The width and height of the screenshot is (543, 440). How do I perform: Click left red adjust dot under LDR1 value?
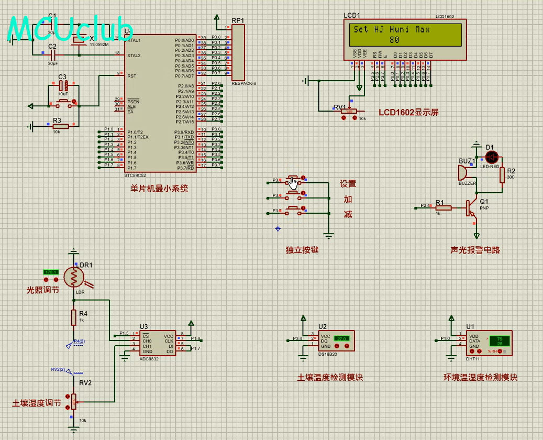pyautogui.click(x=46, y=280)
